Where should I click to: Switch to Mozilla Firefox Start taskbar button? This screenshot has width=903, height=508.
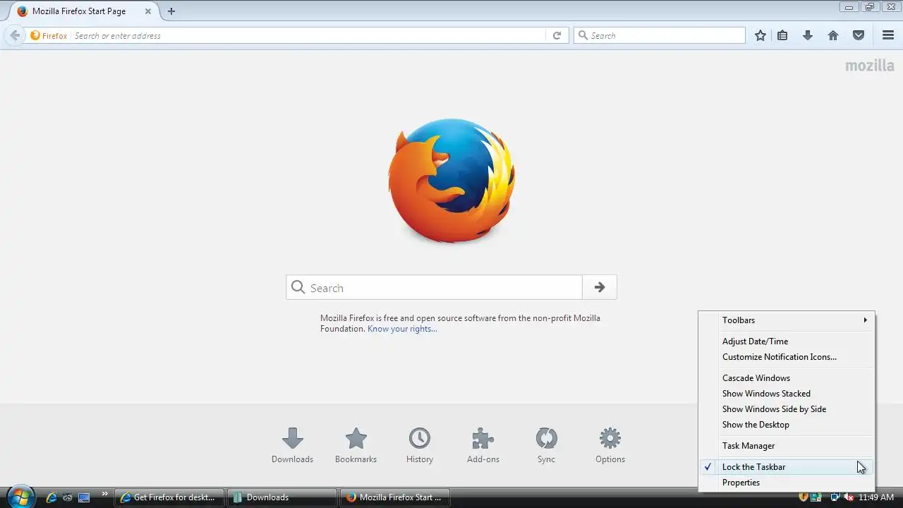(395, 497)
